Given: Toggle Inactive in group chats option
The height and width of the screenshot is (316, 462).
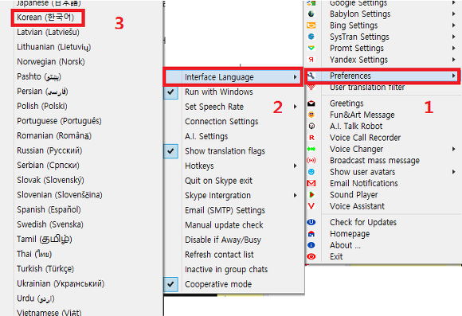Looking at the screenshot, I should 226,270.
